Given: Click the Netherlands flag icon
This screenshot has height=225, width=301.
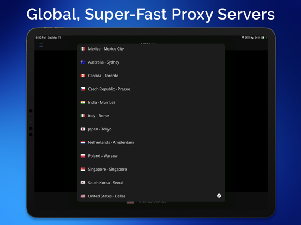Looking at the screenshot, I should click(83, 142).
